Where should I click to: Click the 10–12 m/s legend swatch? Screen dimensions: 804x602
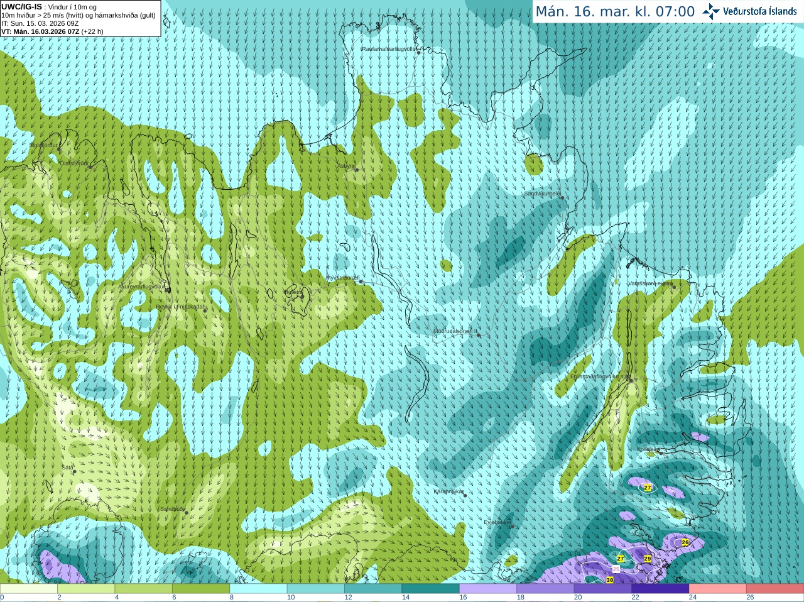click(316, 589)
